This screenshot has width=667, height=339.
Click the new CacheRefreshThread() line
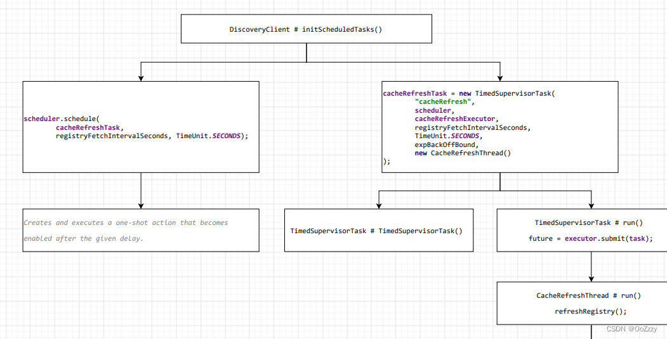pos(463,153)
